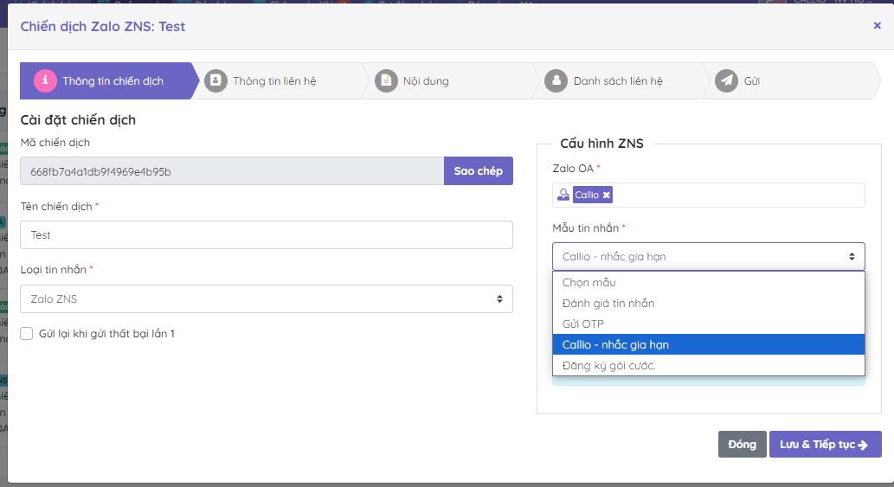Select Callio - nhắc gia hạn in list
Image resolution: width=894 pixels, height=487 pixels.
pyautogui.click(x=708, y=344)
